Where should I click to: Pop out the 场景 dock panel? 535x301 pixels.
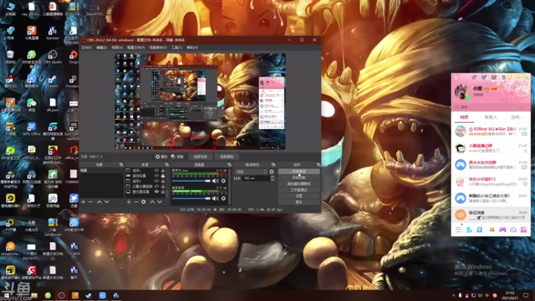coord(121,165)
